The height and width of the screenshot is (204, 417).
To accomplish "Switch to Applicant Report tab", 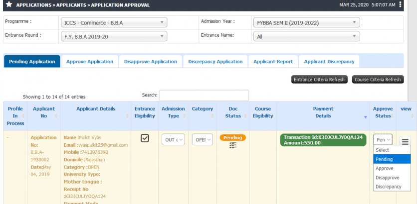I will click(273, 62).
